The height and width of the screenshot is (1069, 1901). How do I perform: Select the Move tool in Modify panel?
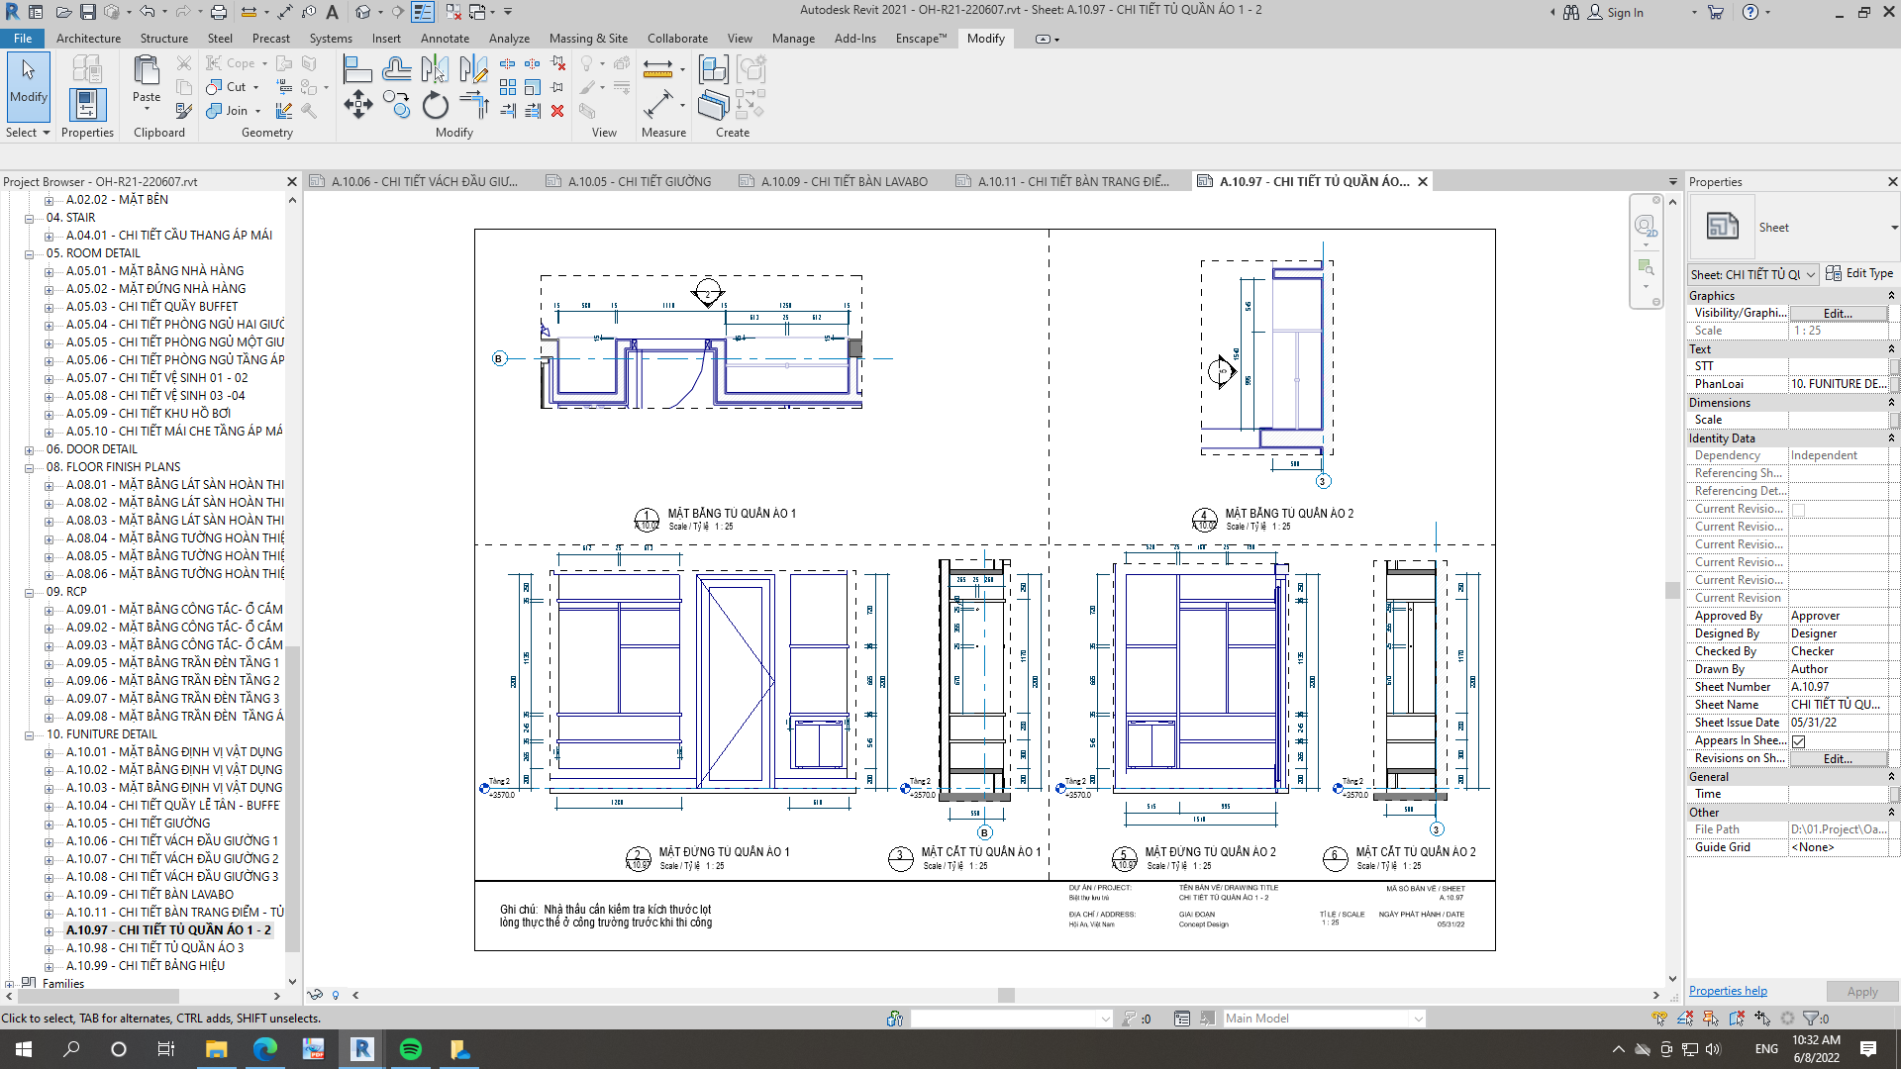(357, 105)
